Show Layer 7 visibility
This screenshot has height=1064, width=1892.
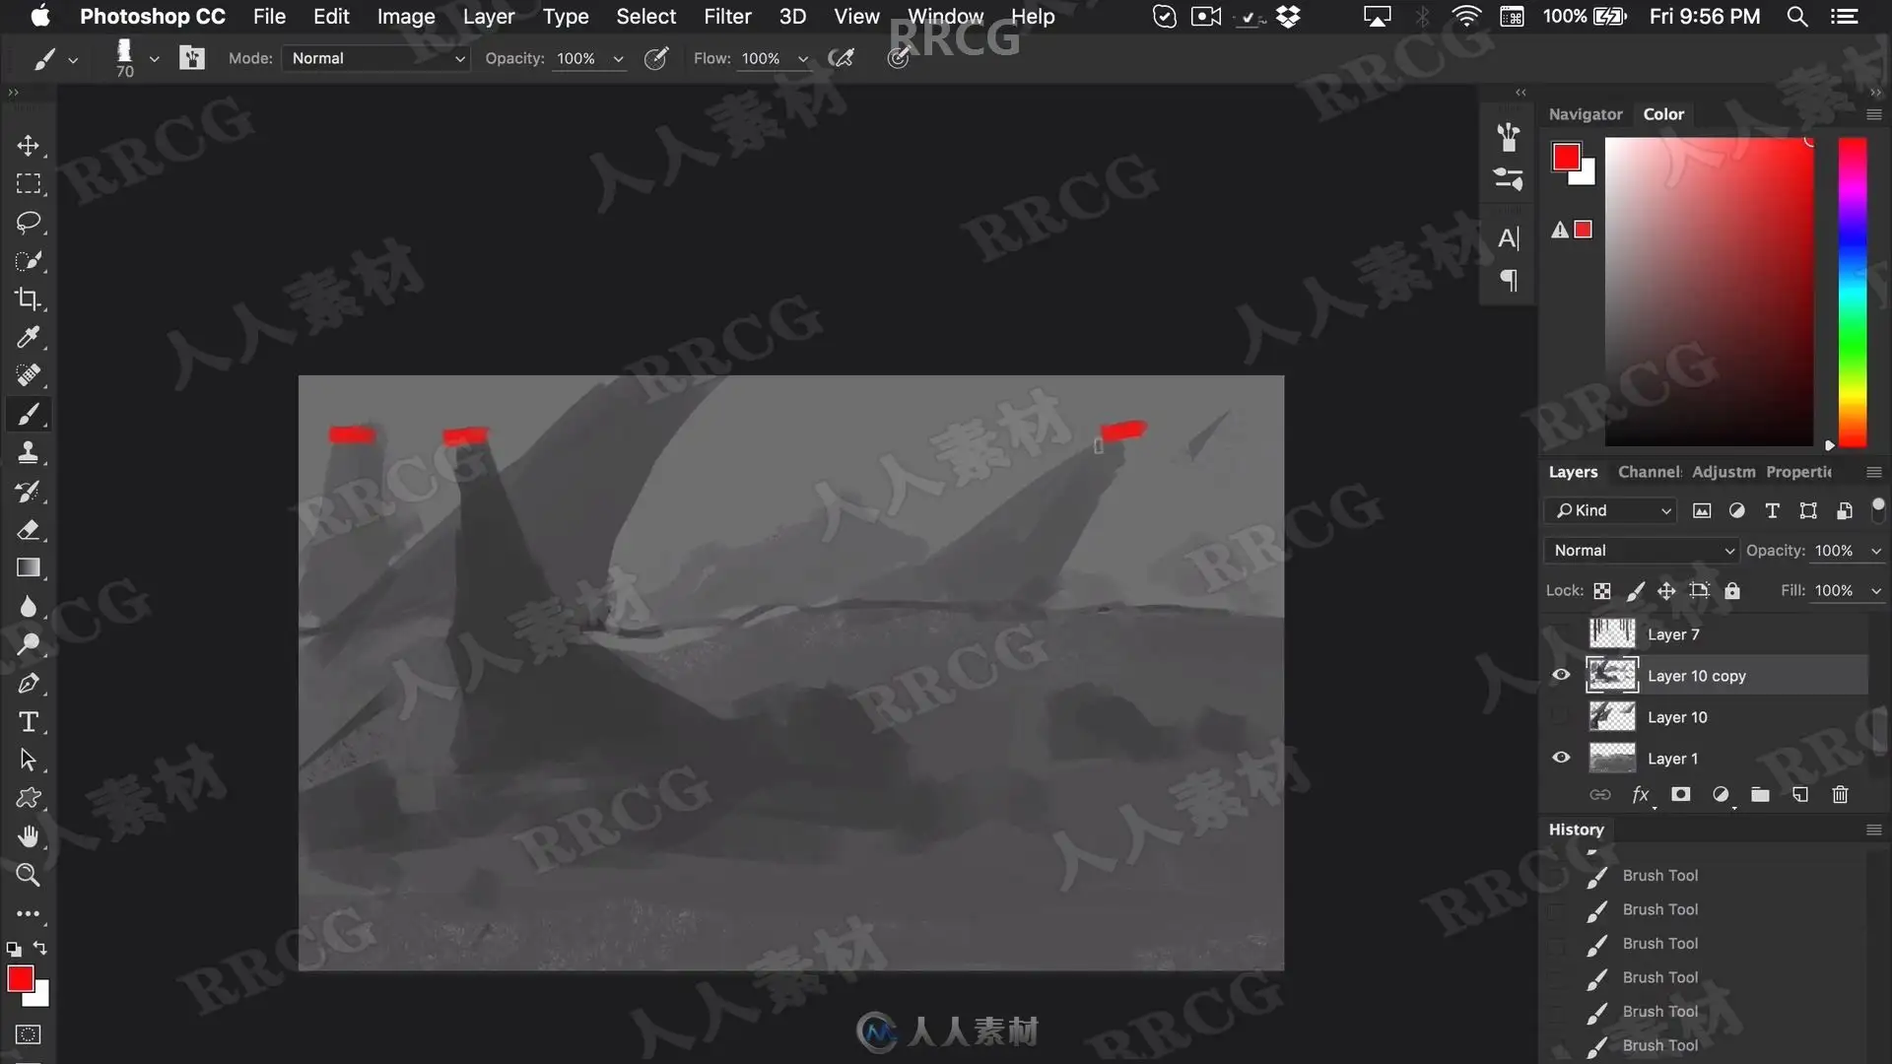tap(1561, 633)
